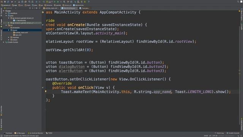Select activity_main.xml in the project tree
Screen dimensions: 243x137
coord(21,33)
